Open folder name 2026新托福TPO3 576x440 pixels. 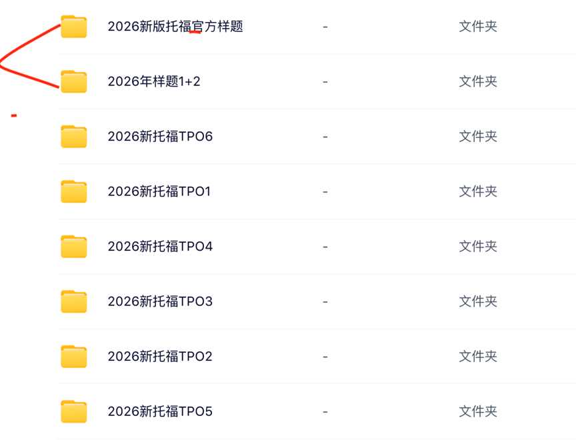[x=160, y=301]
